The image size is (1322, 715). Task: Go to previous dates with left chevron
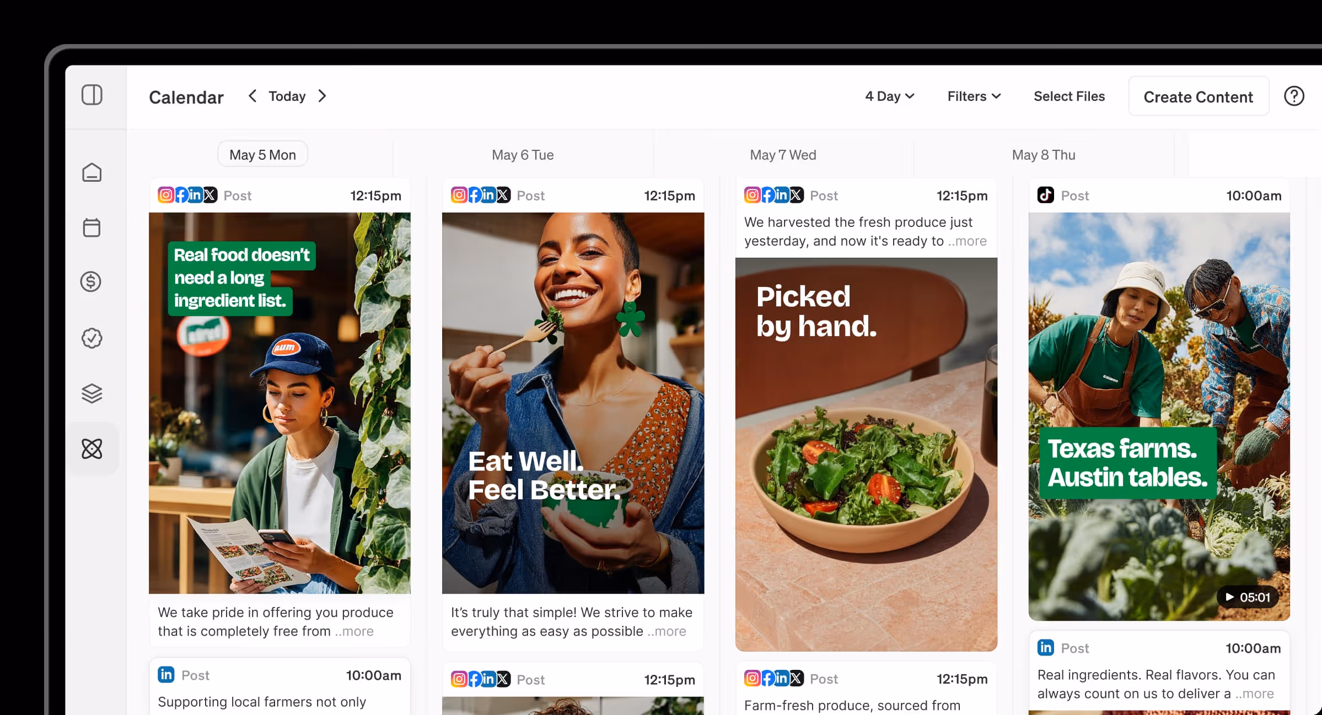(252, 96)
